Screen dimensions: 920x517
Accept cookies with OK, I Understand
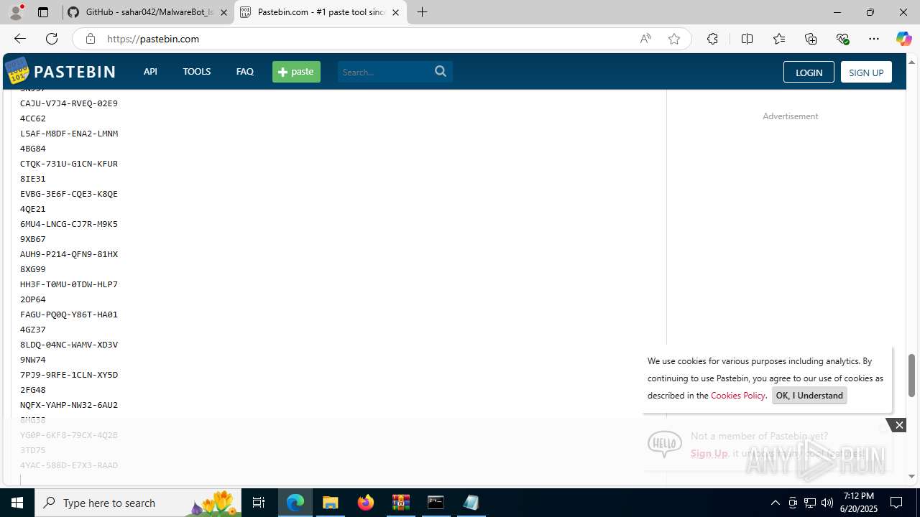809,395
